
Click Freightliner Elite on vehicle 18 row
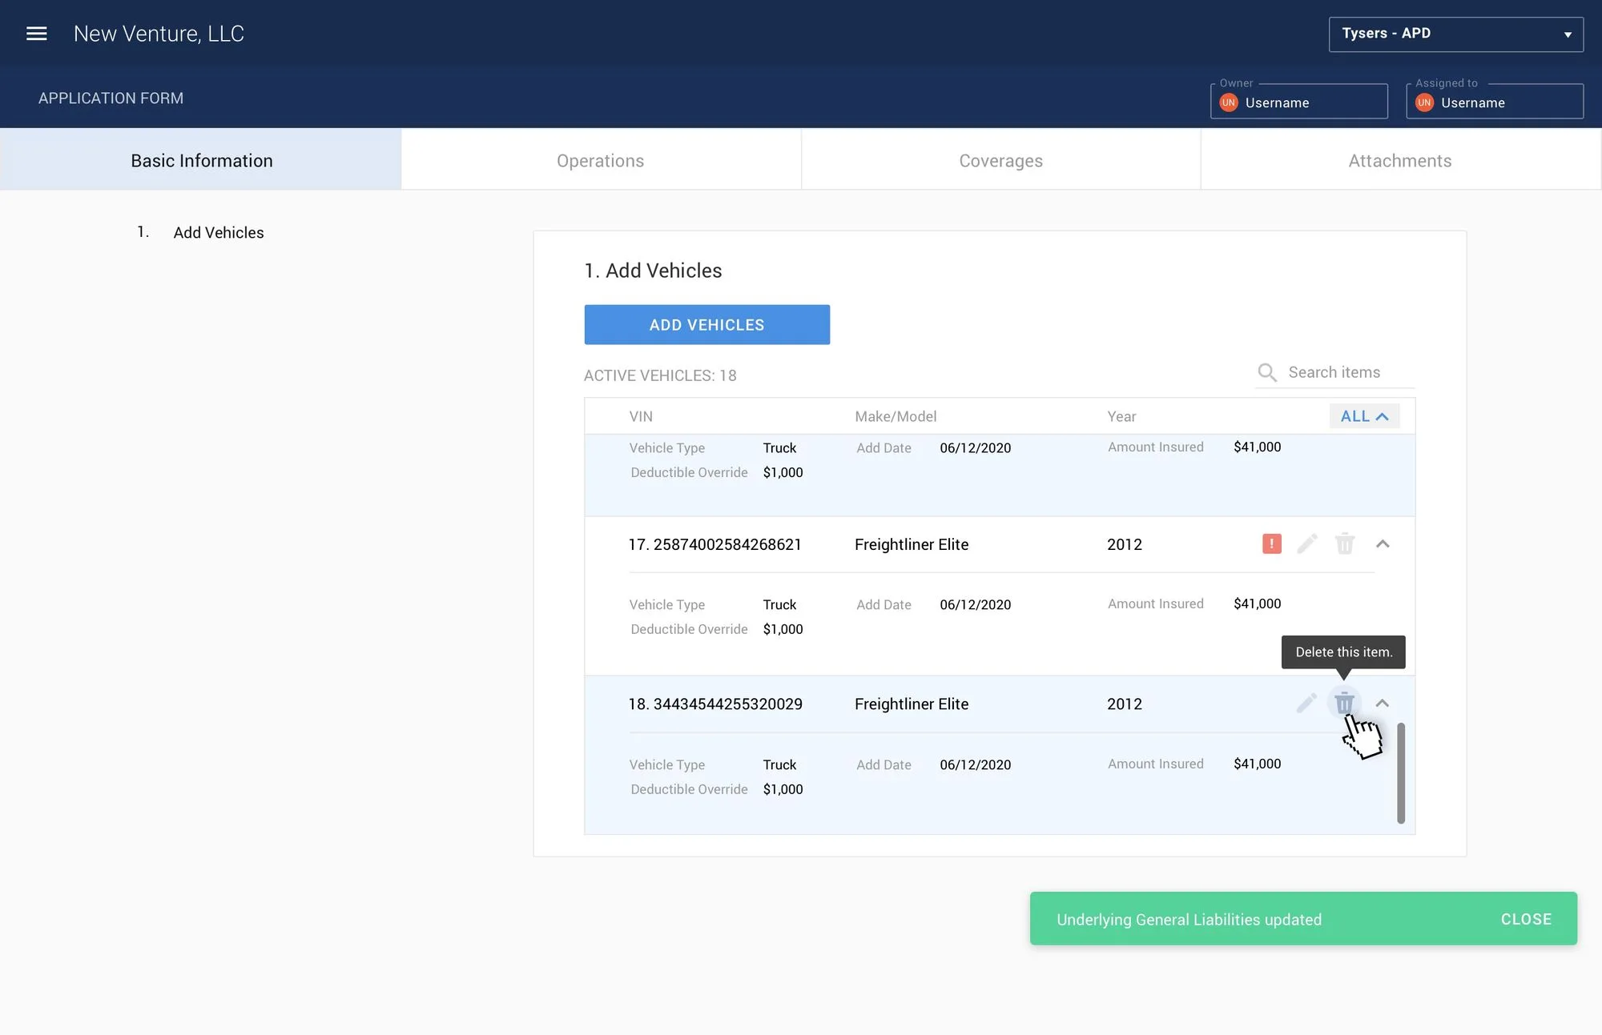point(912,704)
